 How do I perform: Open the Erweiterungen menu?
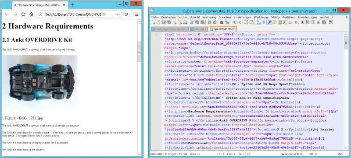tap(308, 17)
